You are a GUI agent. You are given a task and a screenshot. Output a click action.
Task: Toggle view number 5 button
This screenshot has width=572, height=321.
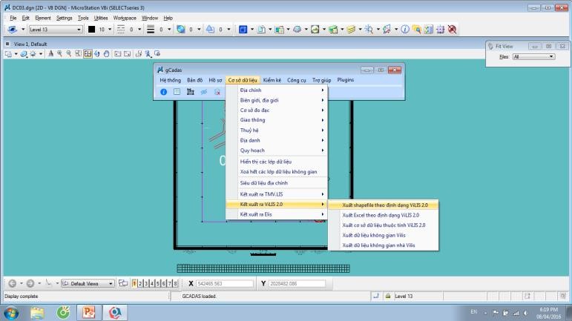(159, 283)
